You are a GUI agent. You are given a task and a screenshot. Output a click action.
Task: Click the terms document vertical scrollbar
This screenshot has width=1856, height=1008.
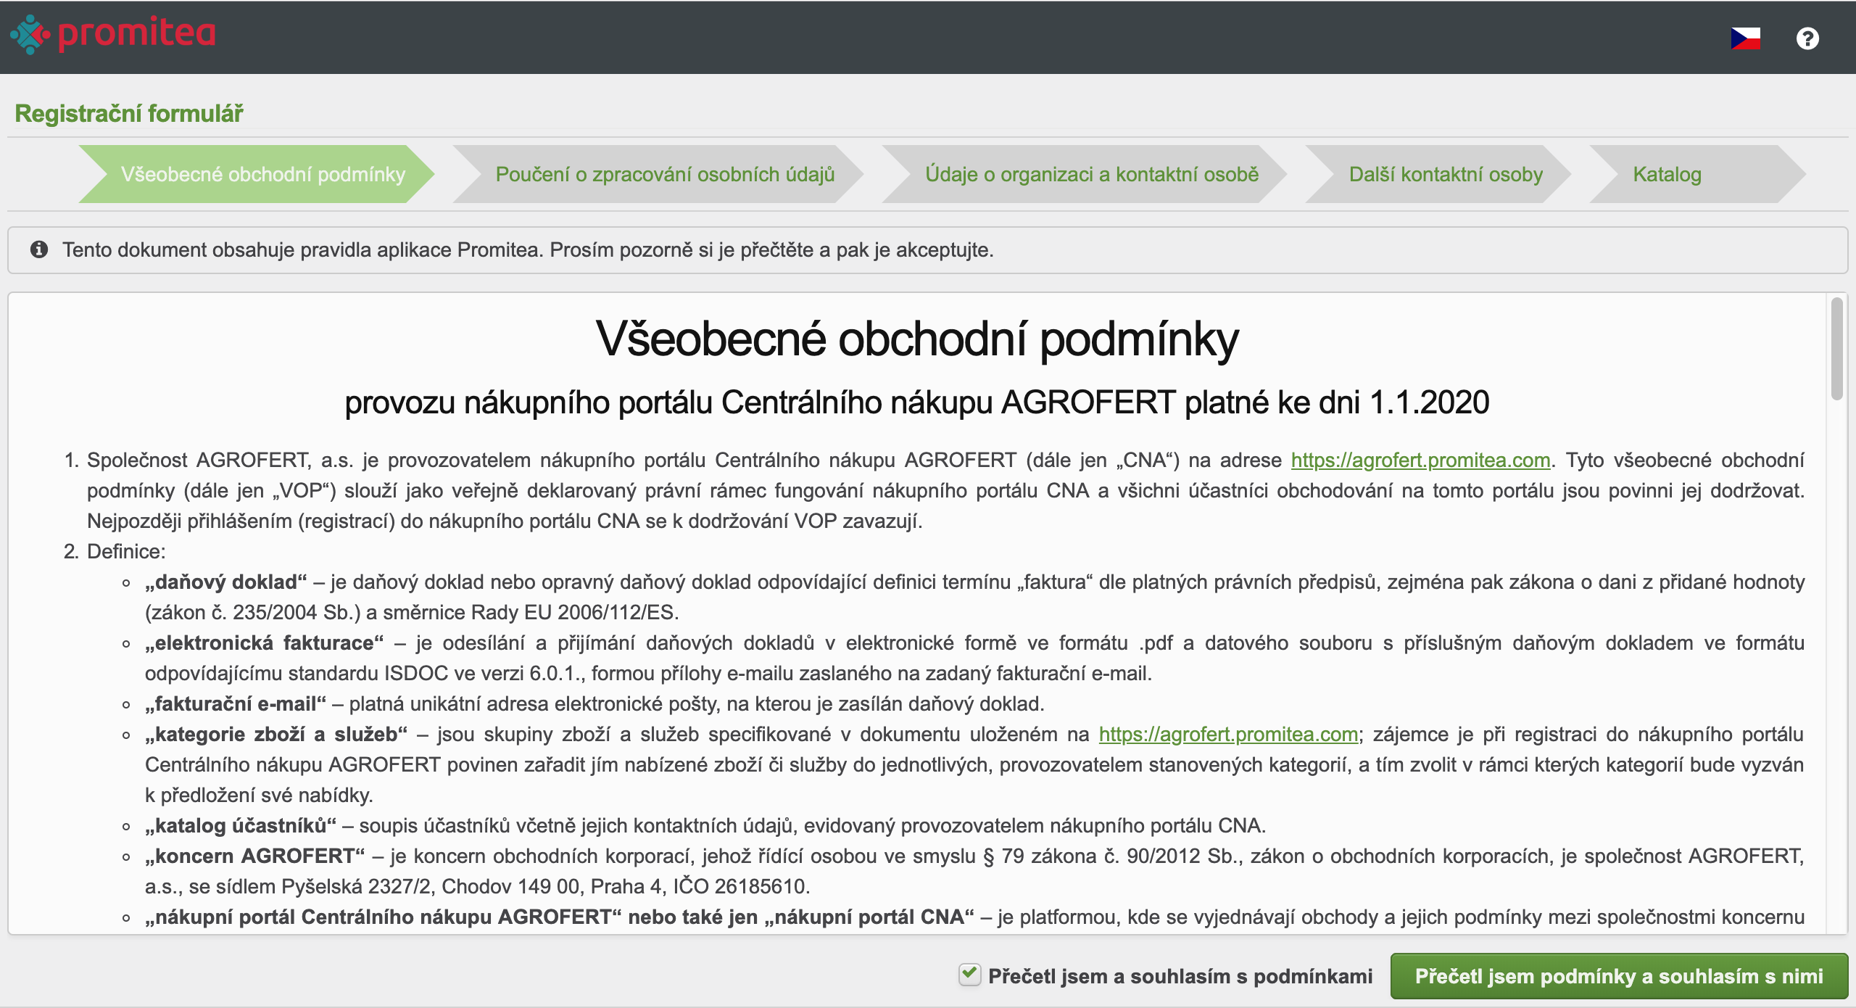pyautogui.click(x=1836, y=350)
